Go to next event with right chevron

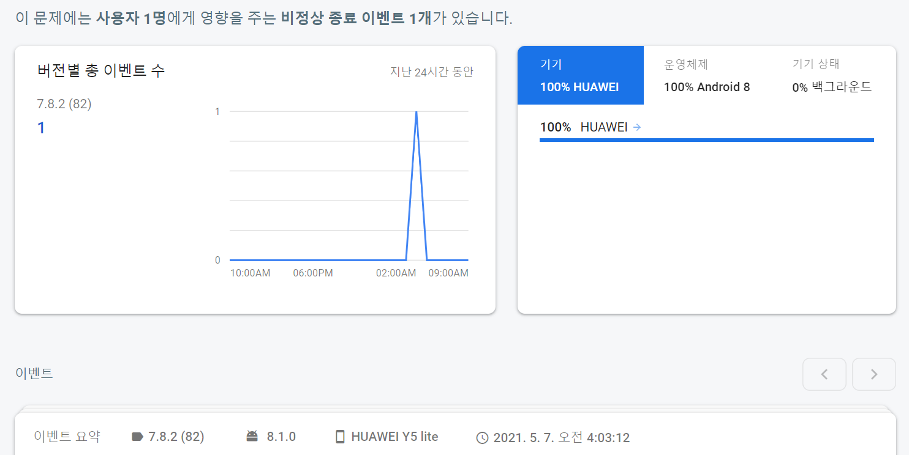click(x=874, y=374)
